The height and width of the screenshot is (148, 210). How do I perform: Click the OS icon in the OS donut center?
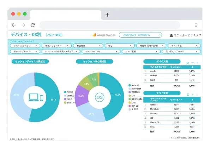click(x=100, y=97)
